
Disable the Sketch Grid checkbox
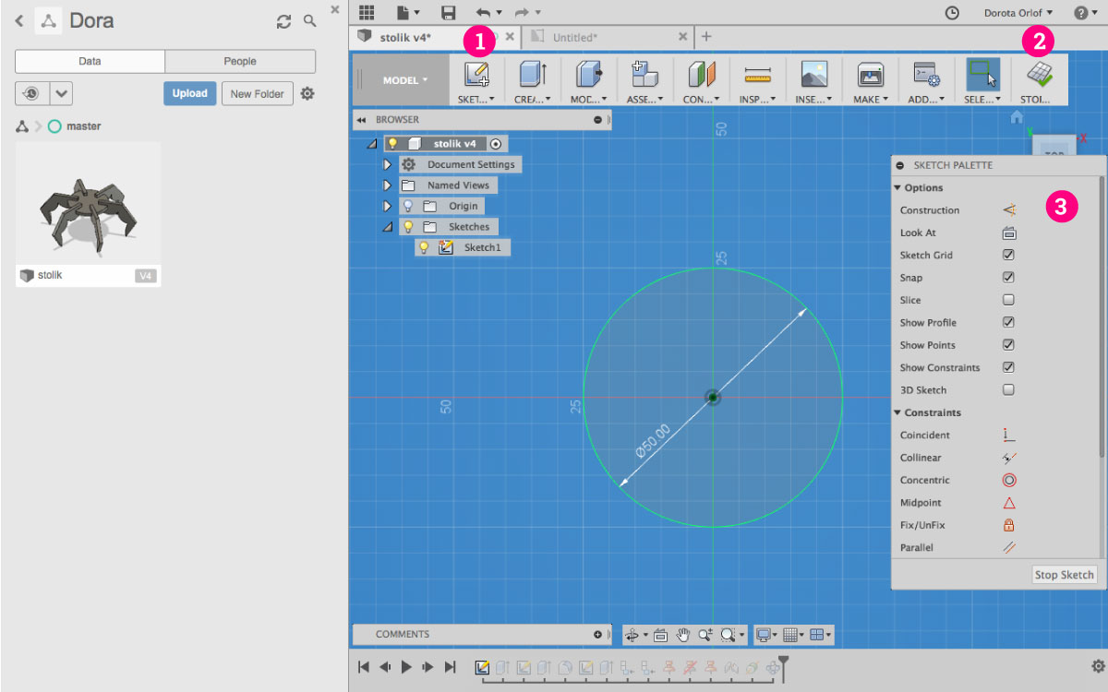click(x=1008, y=255)
